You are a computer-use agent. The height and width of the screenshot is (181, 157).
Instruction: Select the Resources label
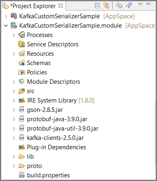coord(40,54)
